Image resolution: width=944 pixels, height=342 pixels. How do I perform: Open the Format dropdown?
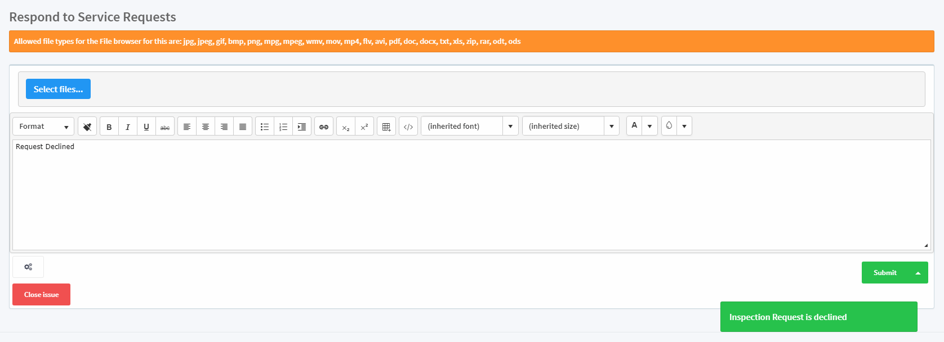point(43,127)
